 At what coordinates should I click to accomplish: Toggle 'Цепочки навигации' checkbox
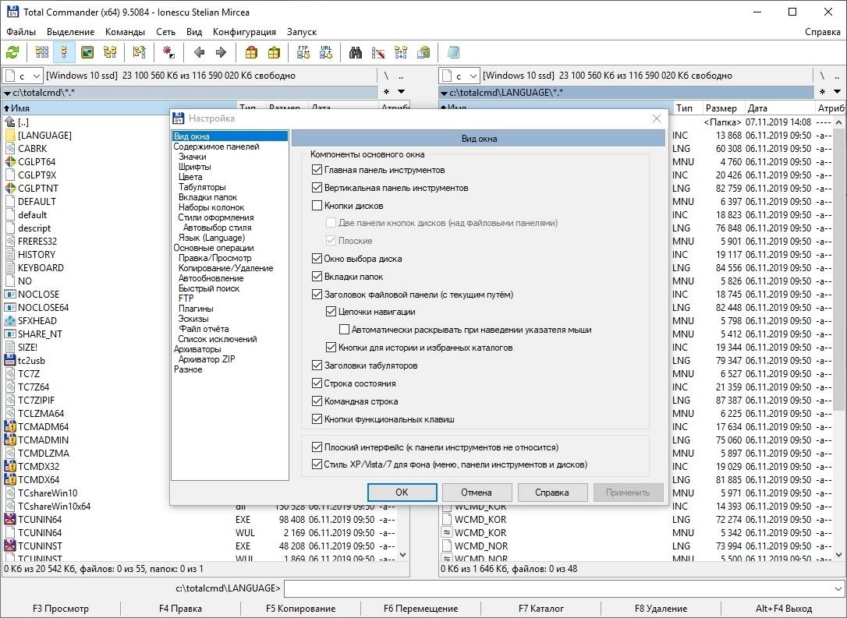(331, 312)
